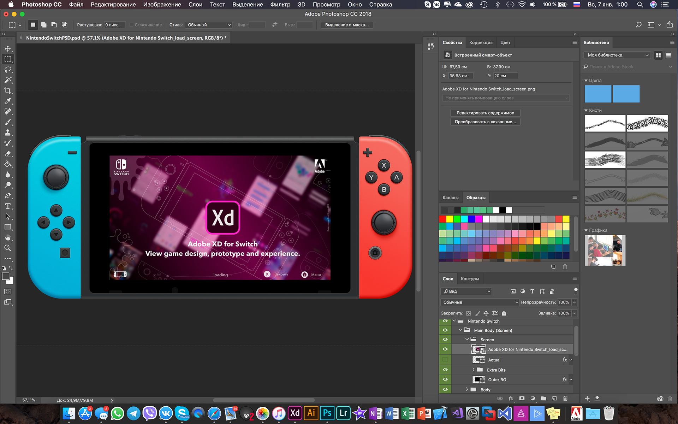Screen dimensions: 678x424
Task: Open the Изображение menu
Action: point(162,5)
